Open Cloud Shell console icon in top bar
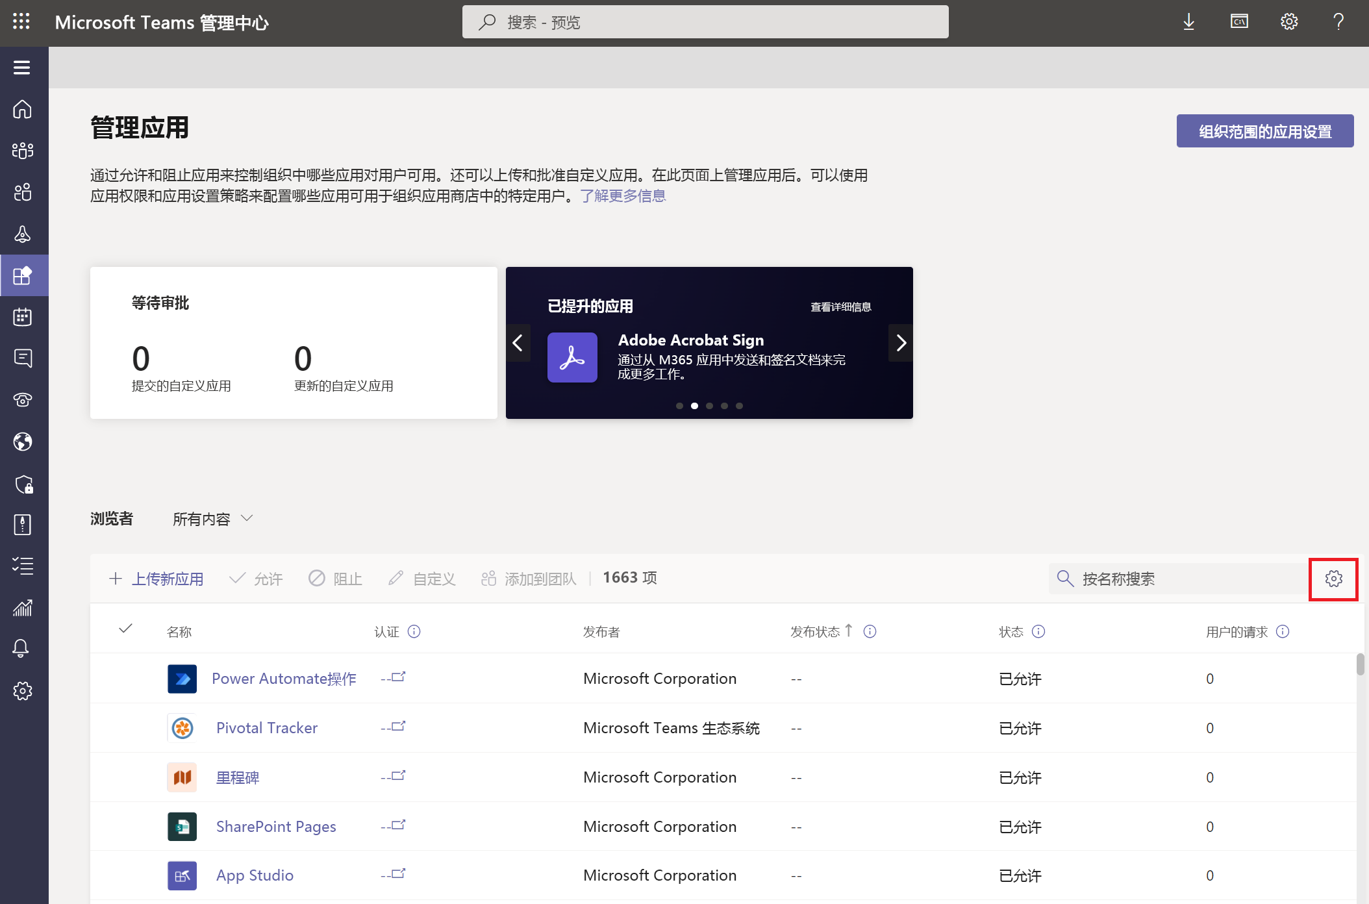Image resolution: width=1369 pixels, height=904 pixels. click(1239, 22)
